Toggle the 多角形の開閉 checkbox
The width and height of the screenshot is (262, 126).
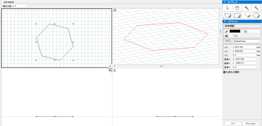tap(224, 72)
